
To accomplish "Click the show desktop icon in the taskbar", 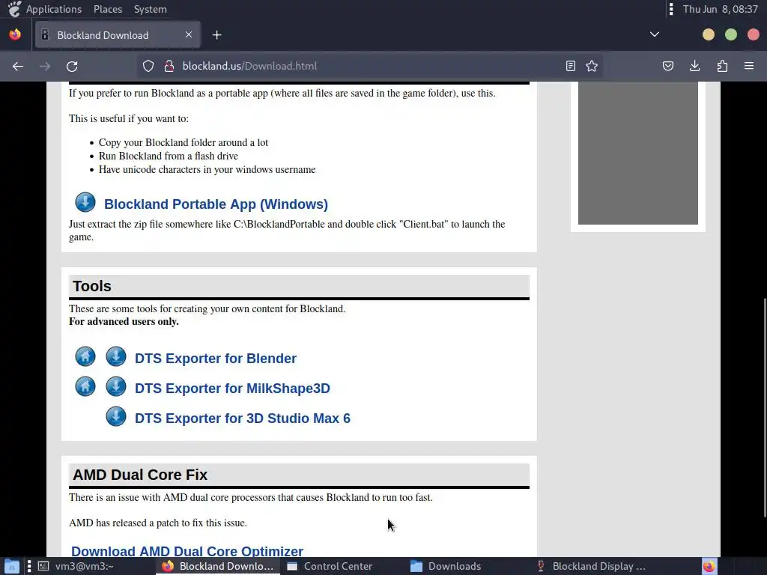I will (12, 566).
